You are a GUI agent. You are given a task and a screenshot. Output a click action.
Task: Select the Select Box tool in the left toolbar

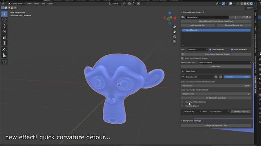[x=4, y=14]
